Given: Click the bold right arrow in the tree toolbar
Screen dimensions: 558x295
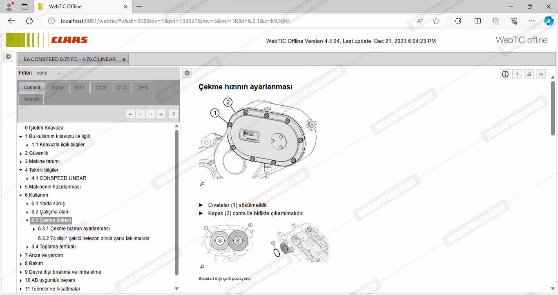Looking at the screenshot, I should coord(161,114).
